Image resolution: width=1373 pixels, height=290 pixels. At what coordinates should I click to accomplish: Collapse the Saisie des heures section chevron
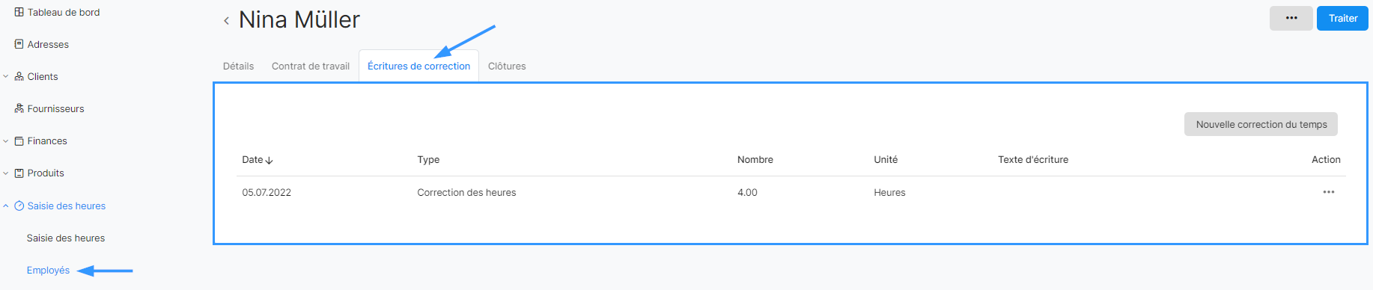point(6,206)
